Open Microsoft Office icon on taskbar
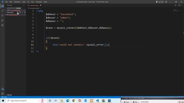 click(x=80, y=100)
